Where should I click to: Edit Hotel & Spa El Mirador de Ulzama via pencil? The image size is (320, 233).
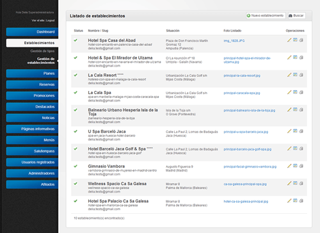[289, 58]
